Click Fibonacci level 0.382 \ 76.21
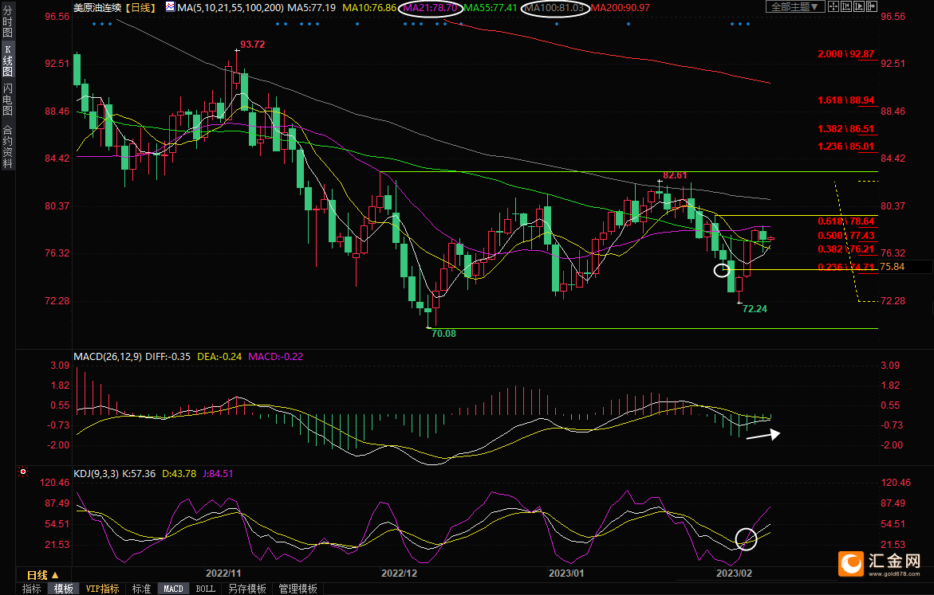 (x=845, y=249)
